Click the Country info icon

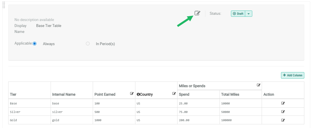tap(138, 95)
